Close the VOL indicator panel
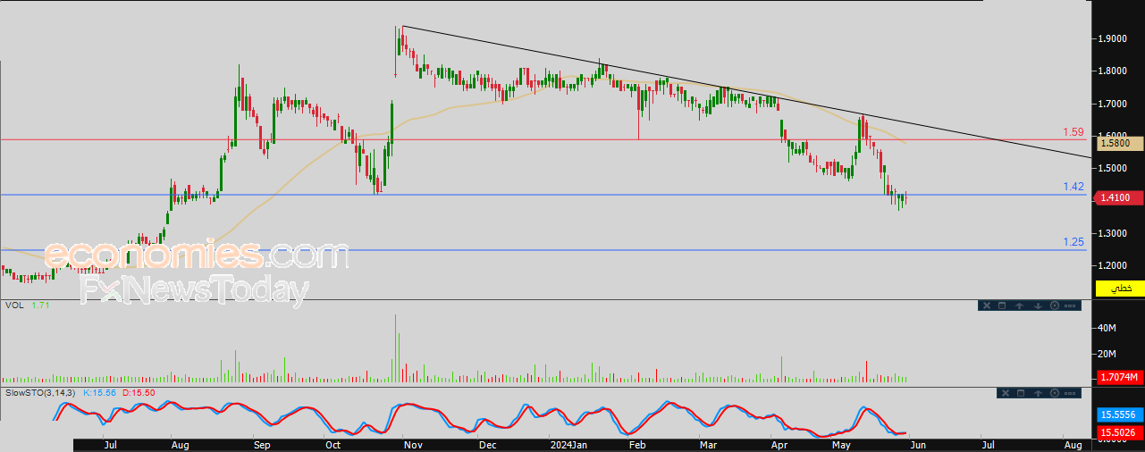The height and width of the screenshot is (452, 1145). click(x=987, y=306)
